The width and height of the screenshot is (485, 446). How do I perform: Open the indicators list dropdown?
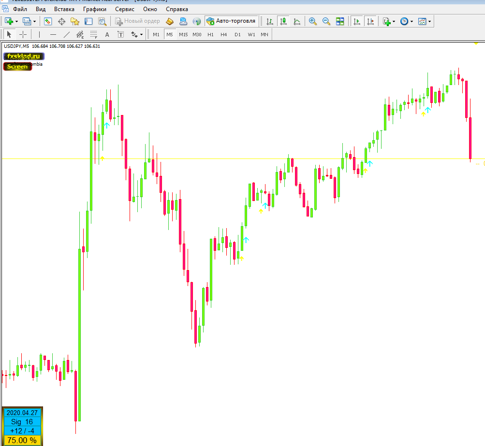389,21
